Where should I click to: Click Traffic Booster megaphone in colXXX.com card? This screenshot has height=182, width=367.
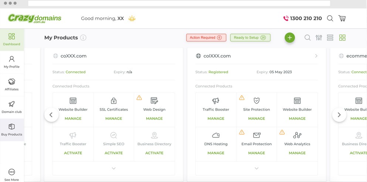tap(216, 101)
